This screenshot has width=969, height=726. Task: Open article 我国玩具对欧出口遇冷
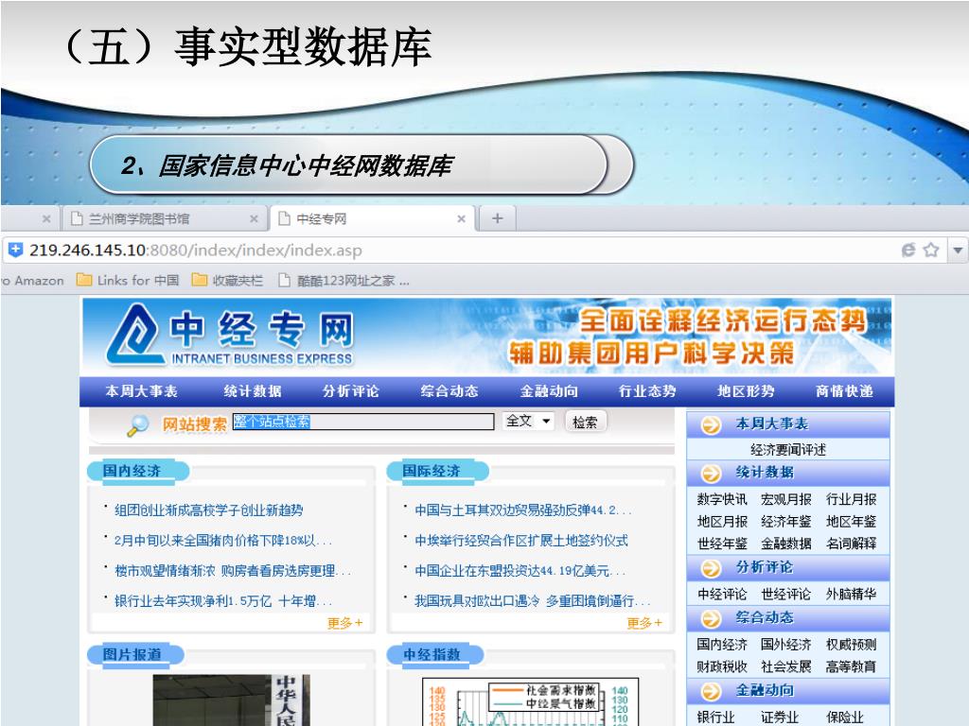(x=532, y=601)
